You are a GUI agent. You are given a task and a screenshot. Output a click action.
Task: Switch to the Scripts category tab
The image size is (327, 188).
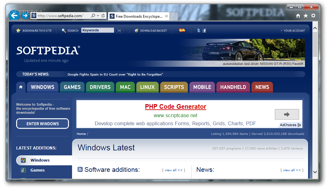tap(174, 87)
